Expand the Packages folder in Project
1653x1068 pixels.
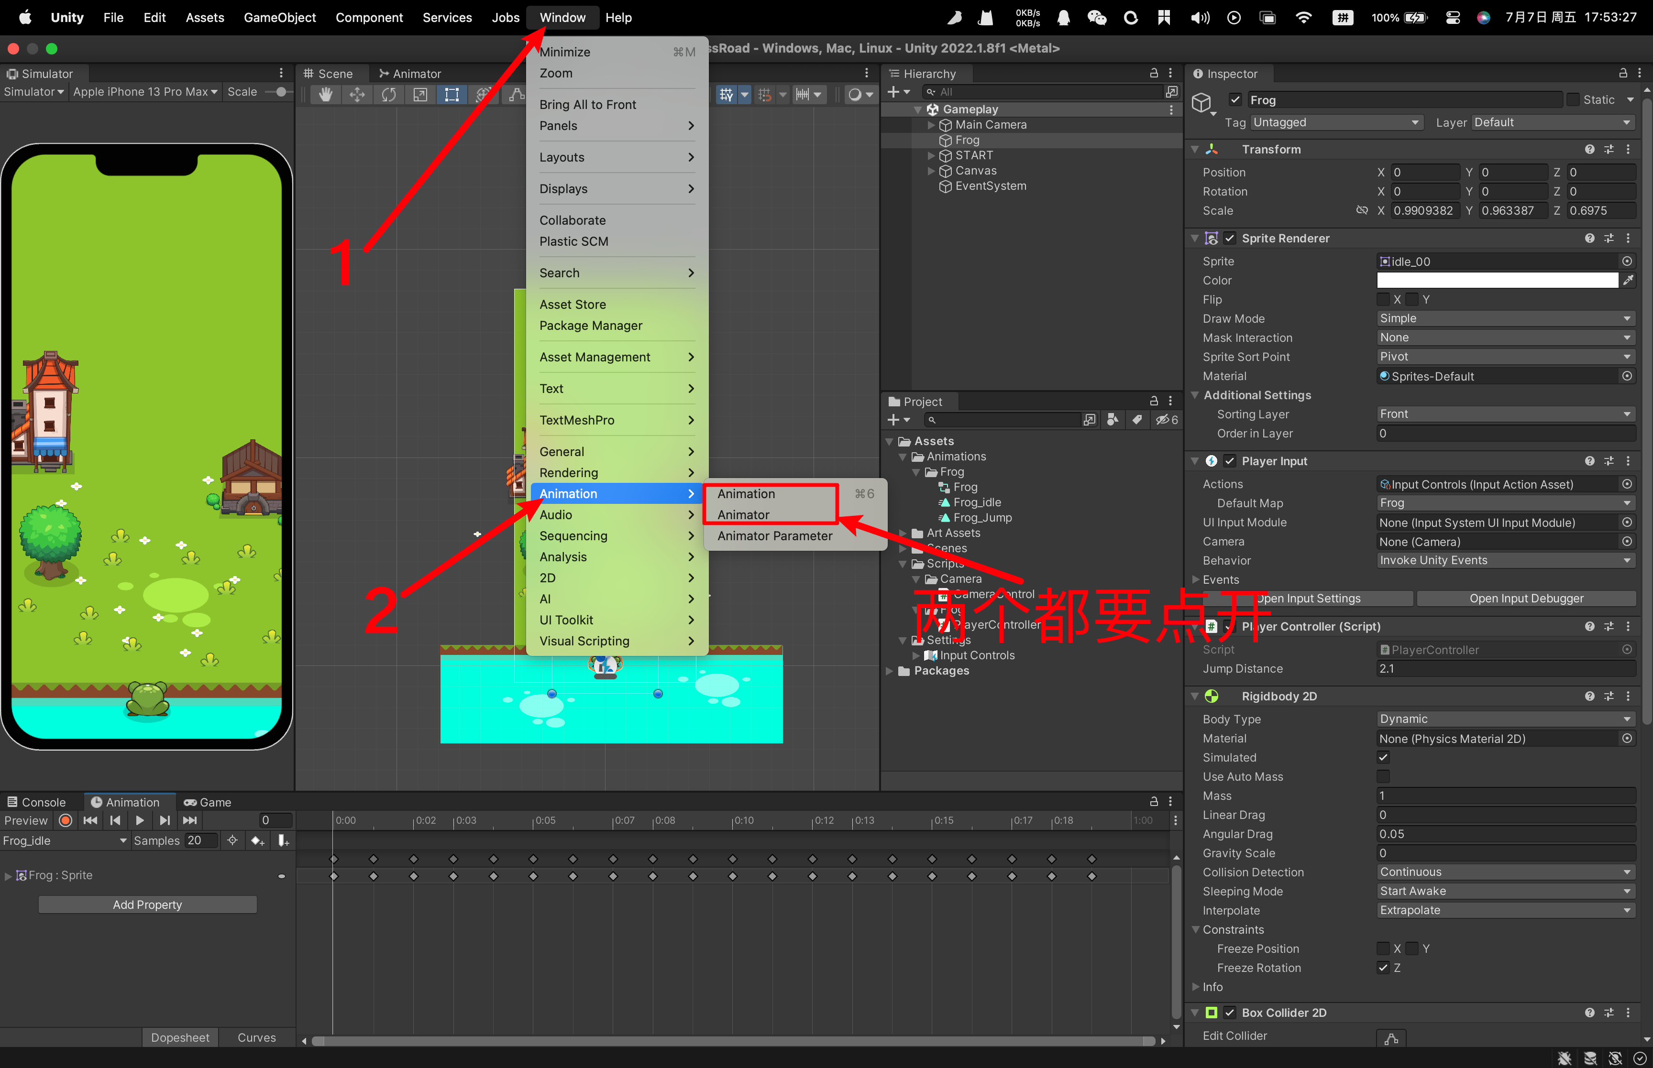pyautogui.click(x=890, y=671)
